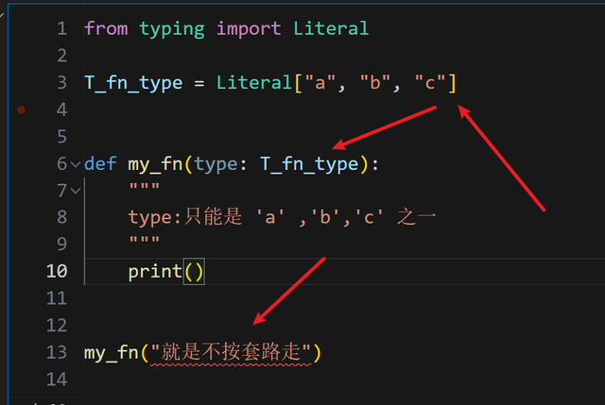Image resolution: width=605 pixels, height=405 pixels.
Task: Click the T_fn_type annotation on line 6
Action: tap(309, 163)
